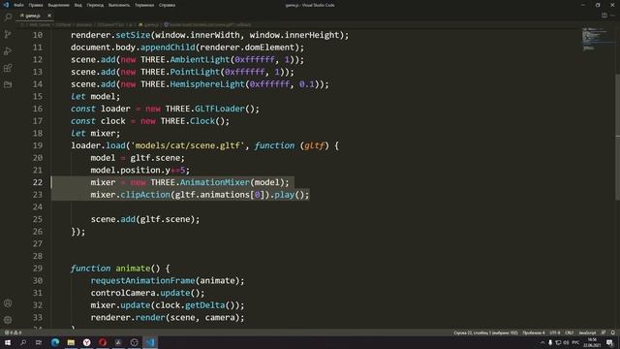Viewport: 620px width, 349px height.
Task: Click the 'models/cat/scene.gltf' string
Action: [x=187, y=145]
